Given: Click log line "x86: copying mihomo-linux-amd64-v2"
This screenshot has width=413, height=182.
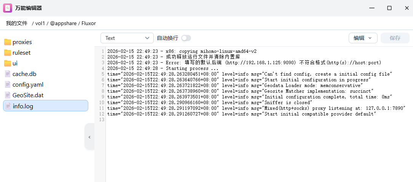Looking at the screenshot, I should click(x=182, y=51).
